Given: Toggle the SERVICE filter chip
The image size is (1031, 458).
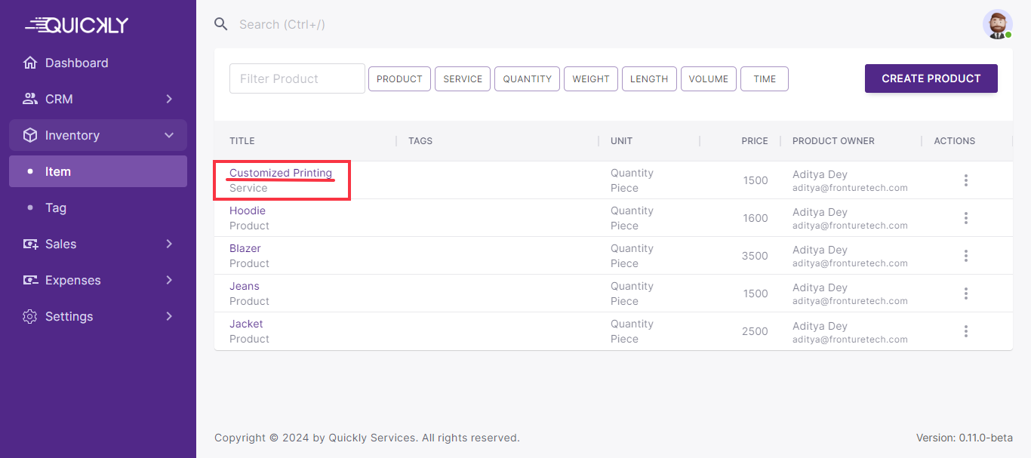Looking at the screenshot, I should (463, 79).
